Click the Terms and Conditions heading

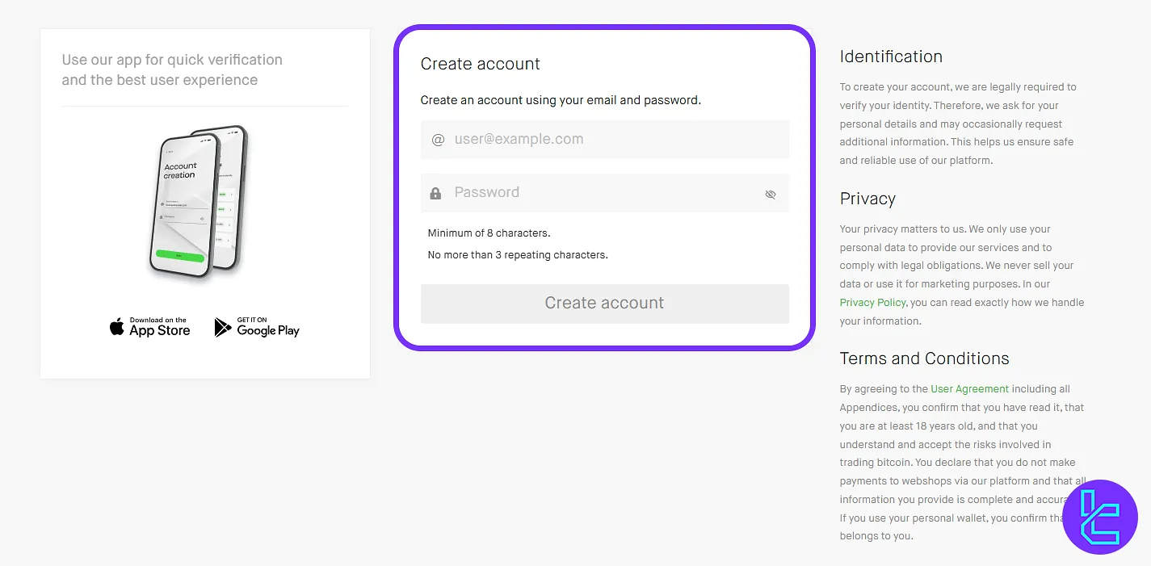(924, 358)
